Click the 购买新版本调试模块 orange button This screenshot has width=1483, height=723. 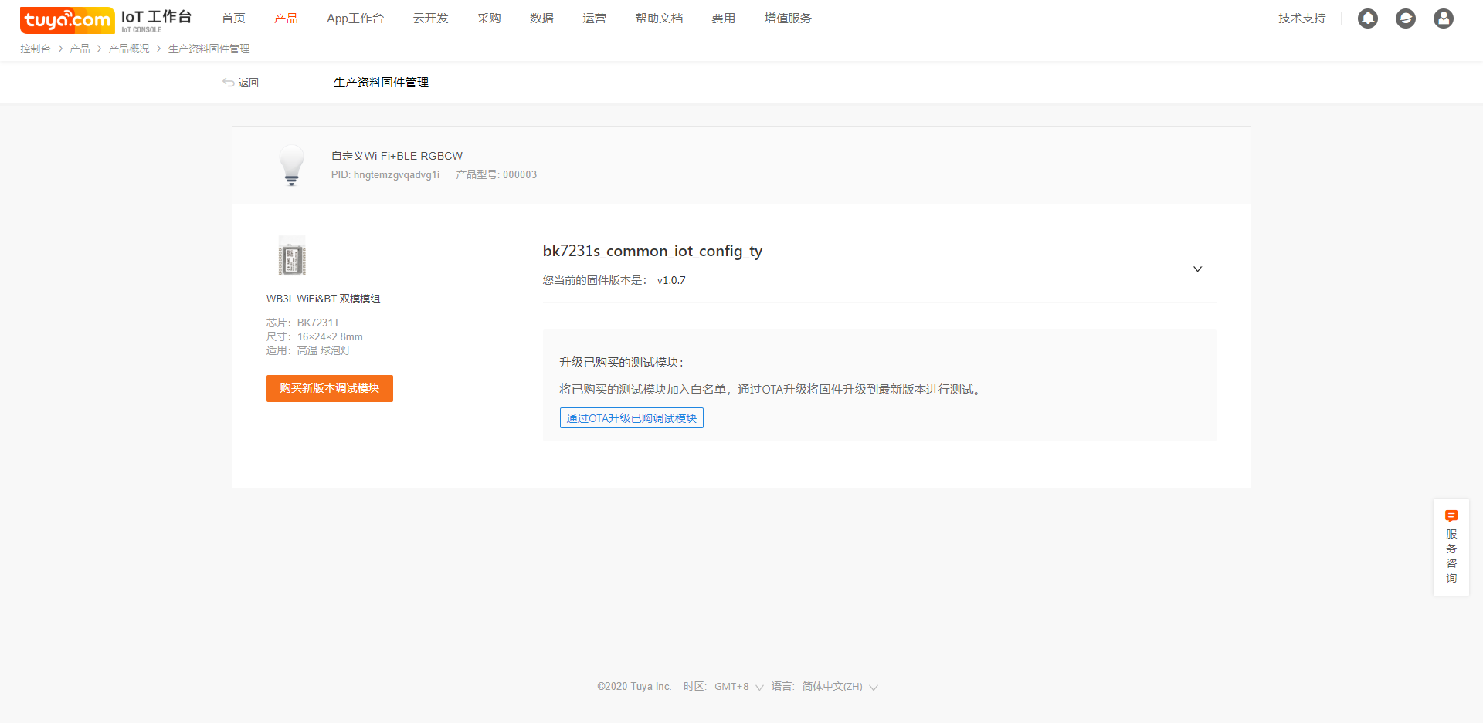coord(330,388)
